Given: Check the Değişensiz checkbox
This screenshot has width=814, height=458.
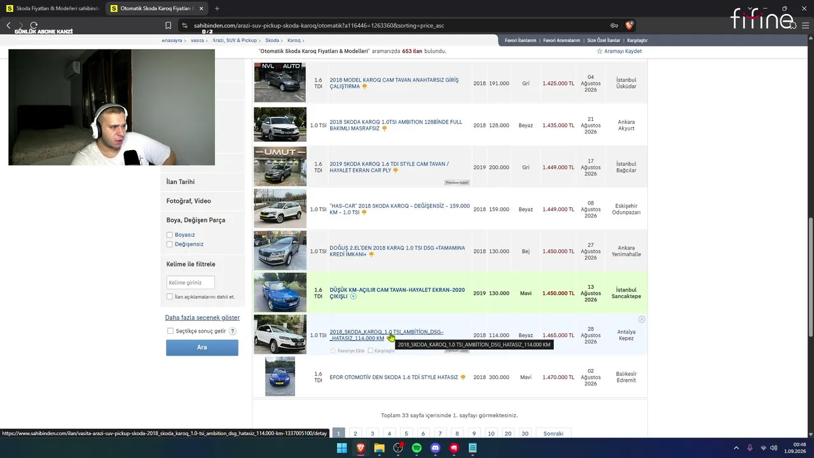Looking at the screenshot, I should coord(169,244).
